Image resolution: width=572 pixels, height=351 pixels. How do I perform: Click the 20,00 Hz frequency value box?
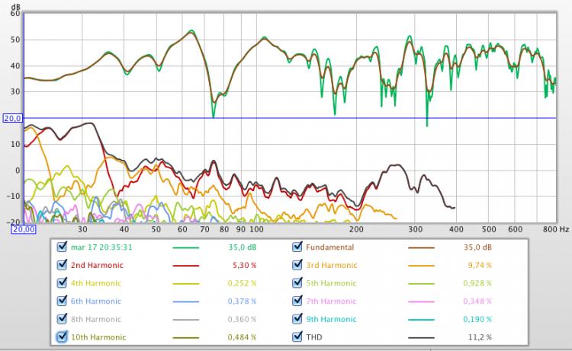[24, 229]
